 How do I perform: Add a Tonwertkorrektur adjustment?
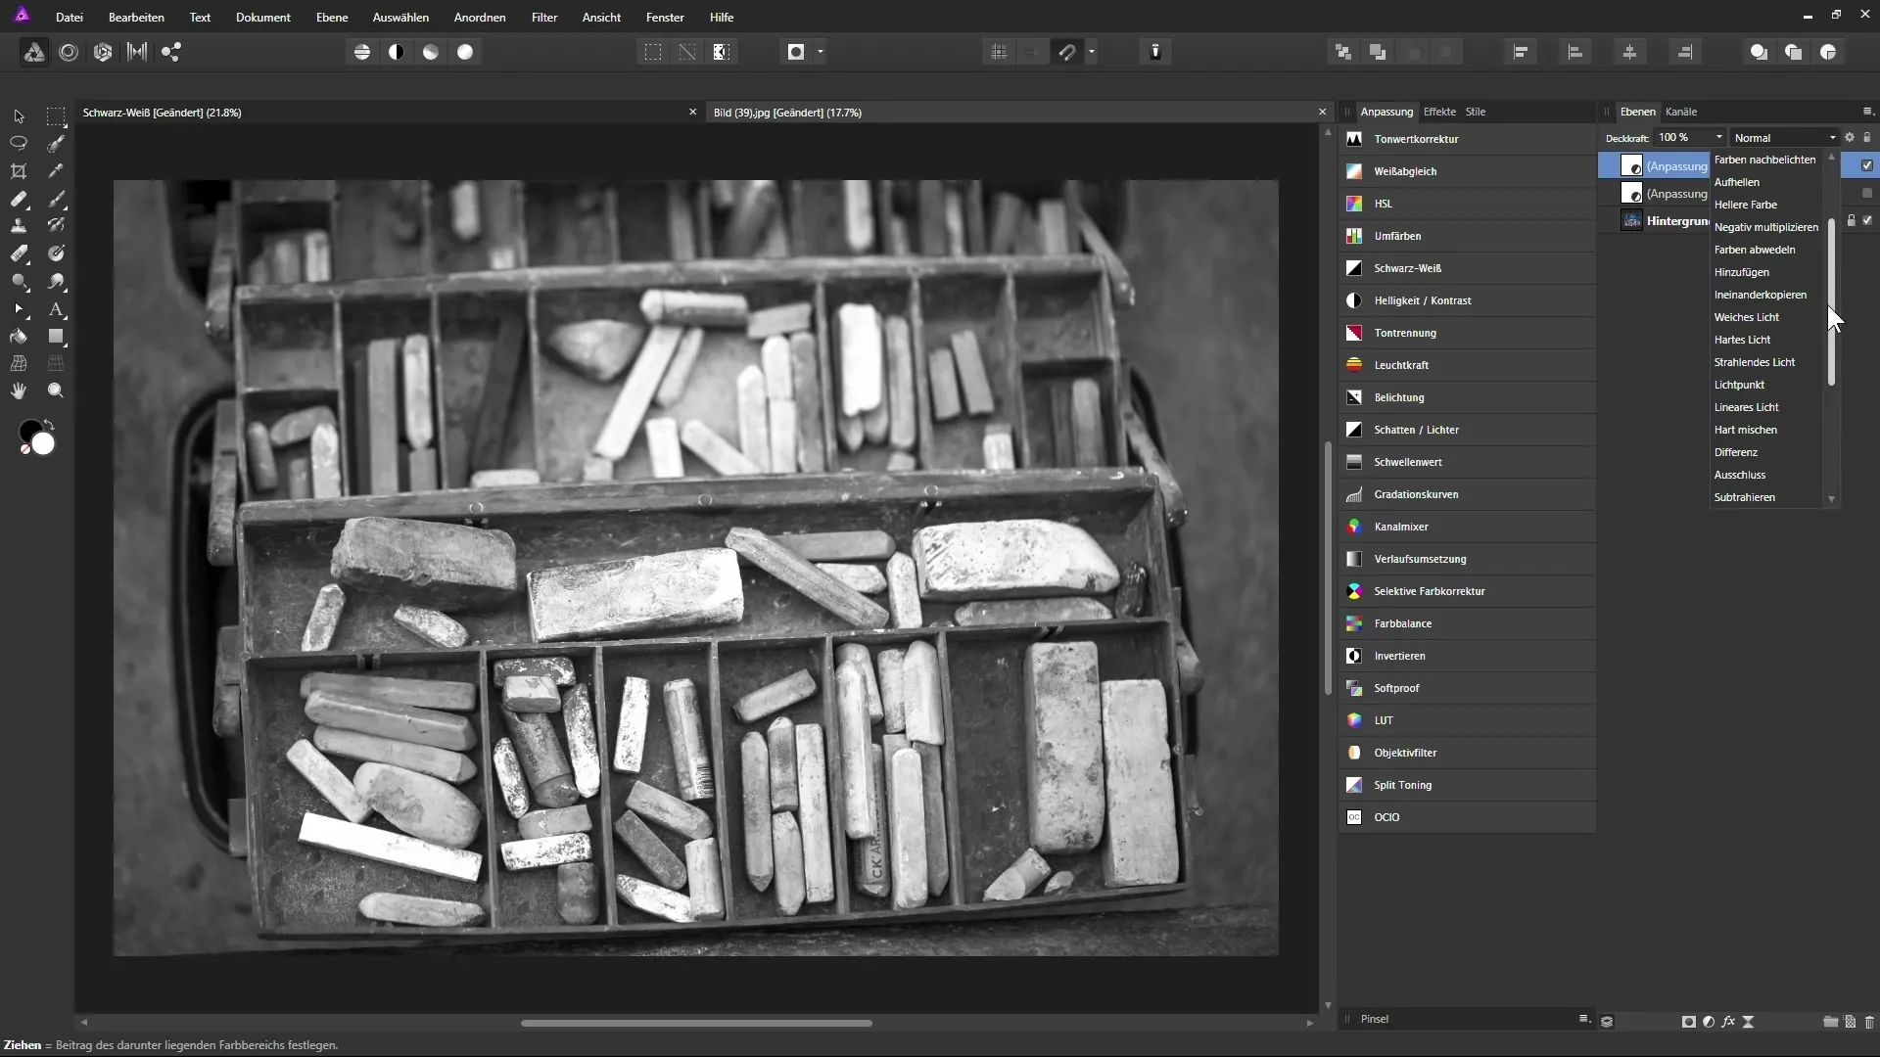coord(1467,139)
